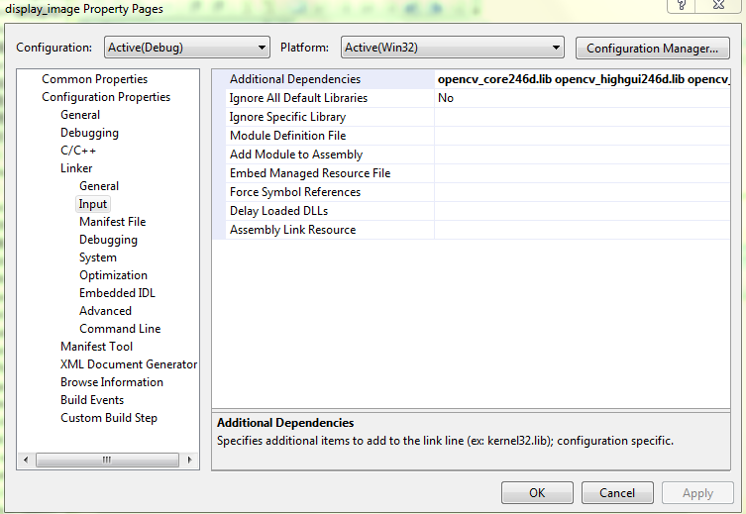The width and height of the screenshot is (746, 514).
Task: Click the Additional Dependencies value field
Action: (x=583, y=79)
